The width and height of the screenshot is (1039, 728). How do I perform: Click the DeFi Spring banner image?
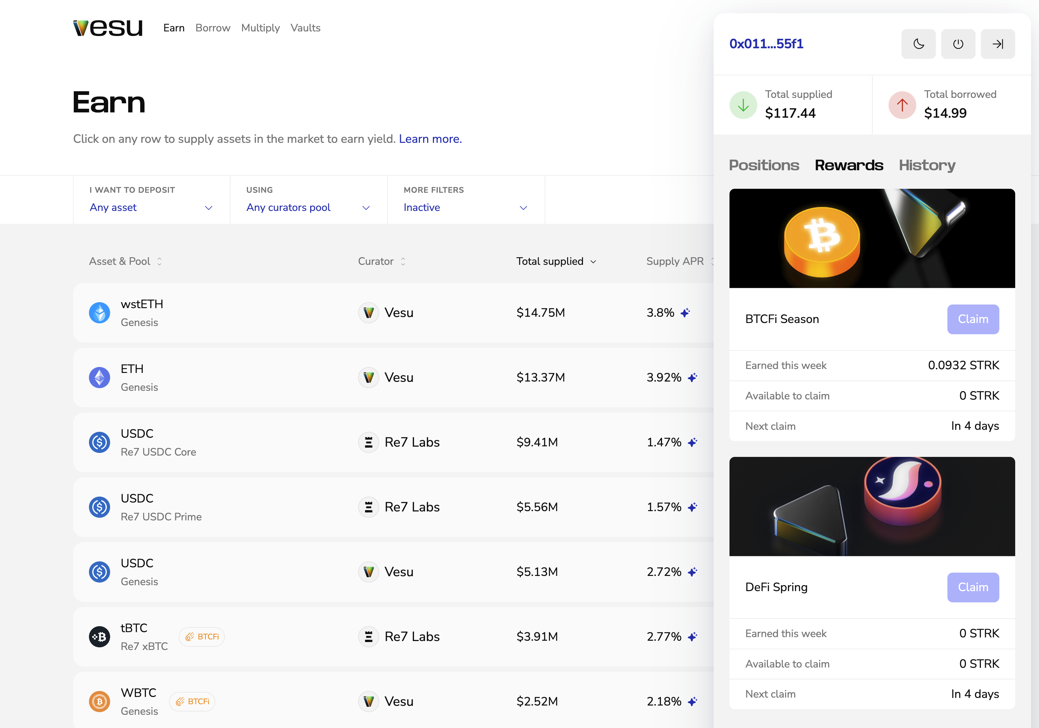[872, 506]
